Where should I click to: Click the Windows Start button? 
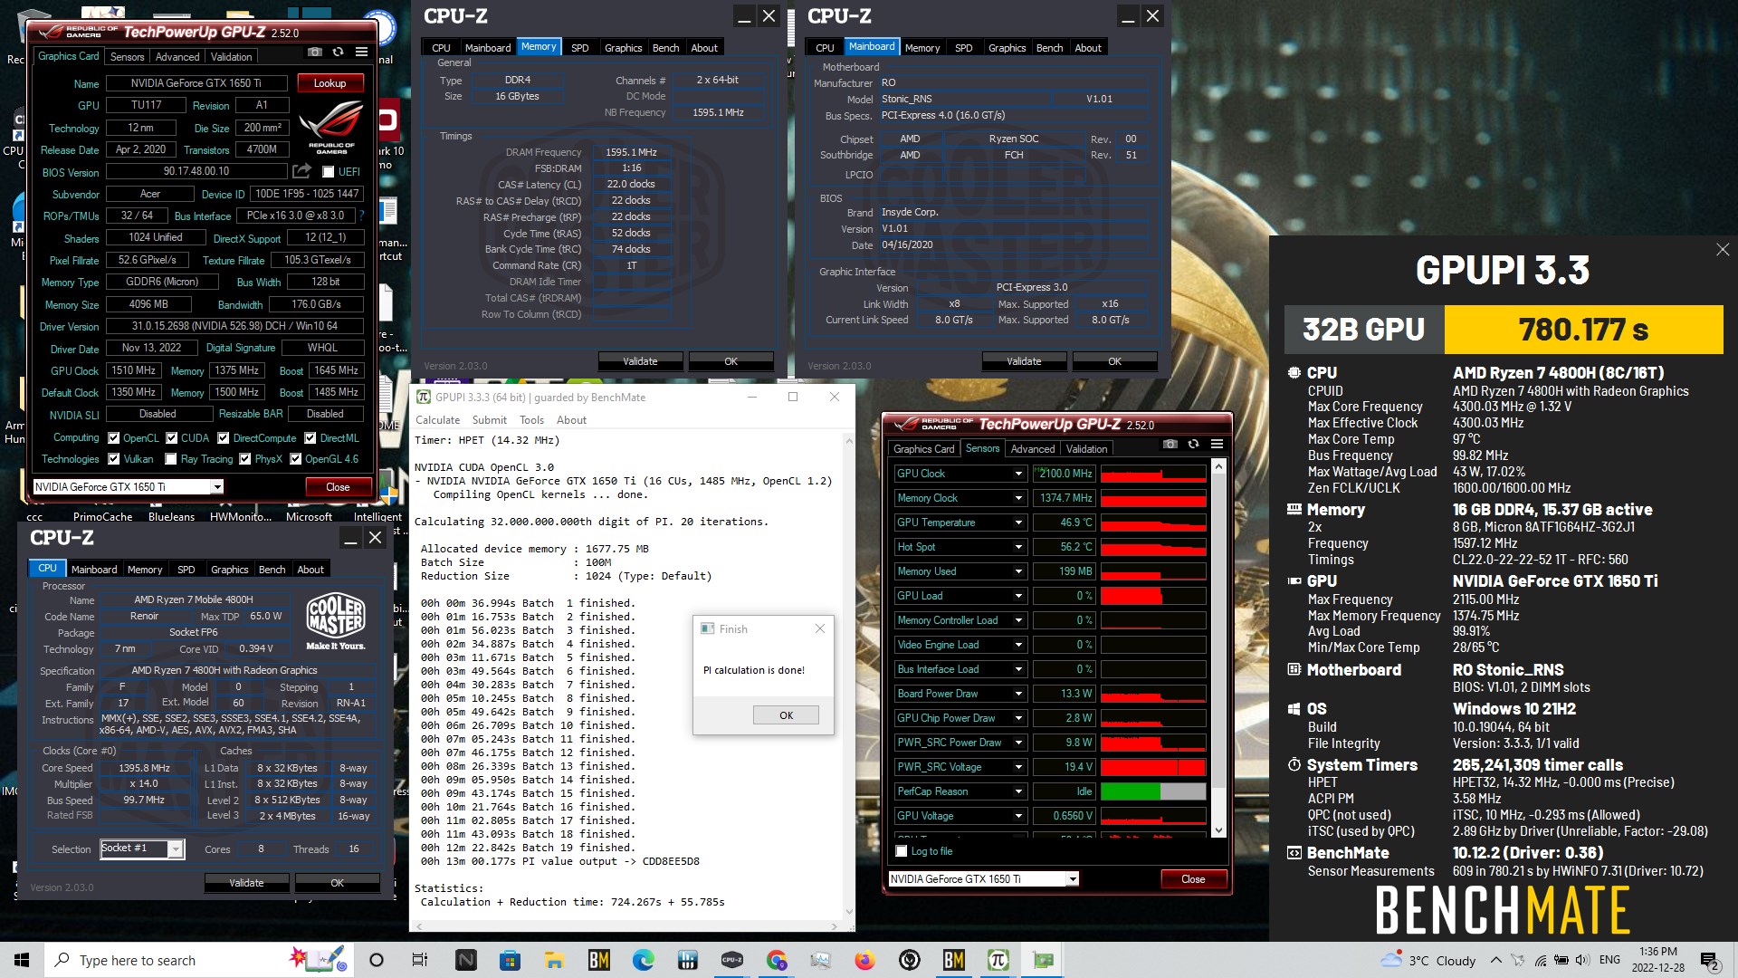[x=22, y=960]
